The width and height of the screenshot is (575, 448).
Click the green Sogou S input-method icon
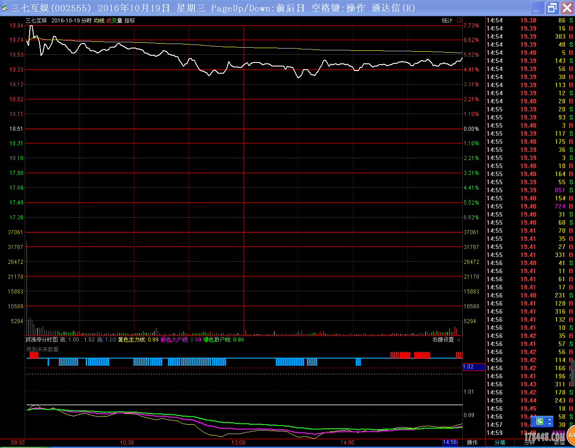coord(540,421)
